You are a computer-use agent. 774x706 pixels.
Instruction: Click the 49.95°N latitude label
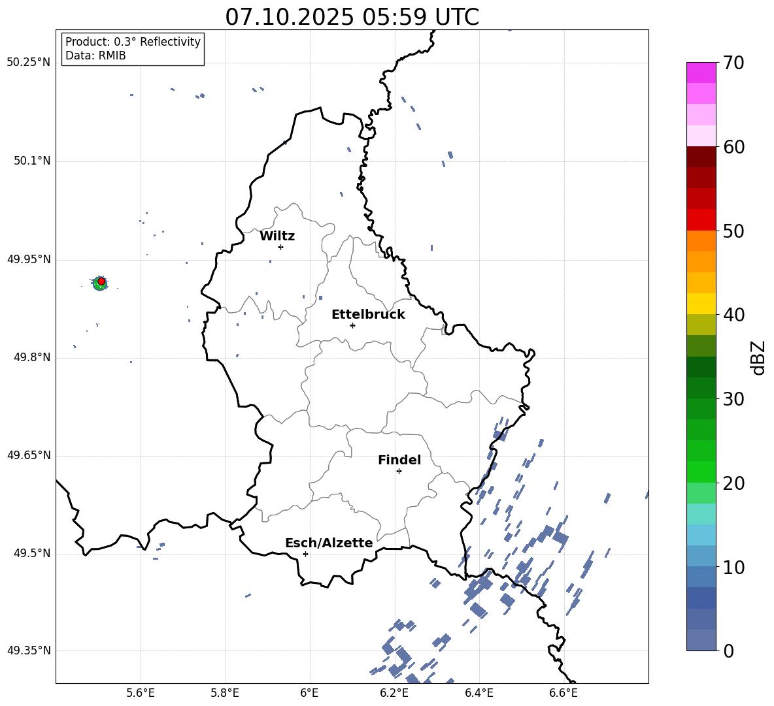coord(28,259)
